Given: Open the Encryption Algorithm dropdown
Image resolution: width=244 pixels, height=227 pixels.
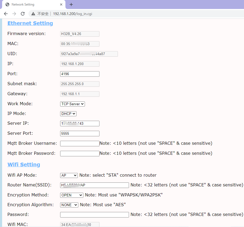Looking at the screenshot, I should tap(69, 205).
